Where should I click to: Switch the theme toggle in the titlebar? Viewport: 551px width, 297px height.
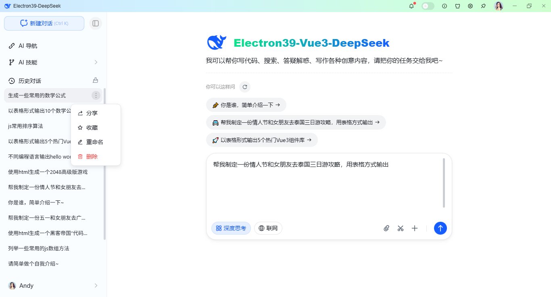click(x=428, y=6)
